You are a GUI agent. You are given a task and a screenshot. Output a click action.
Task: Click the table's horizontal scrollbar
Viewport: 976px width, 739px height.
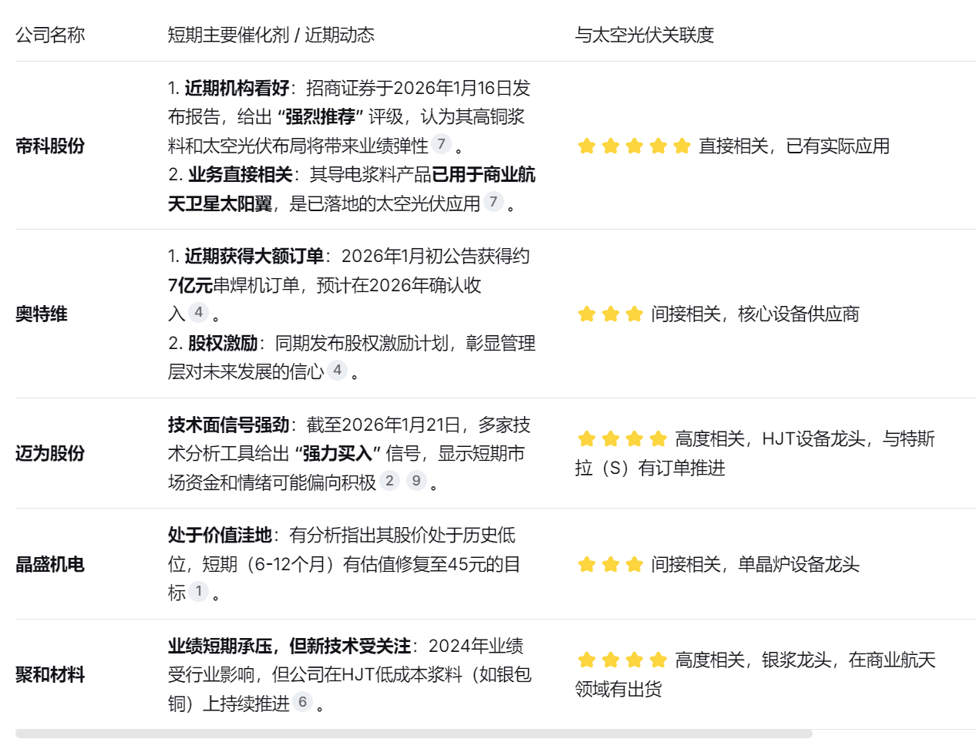tap(413, 734)
